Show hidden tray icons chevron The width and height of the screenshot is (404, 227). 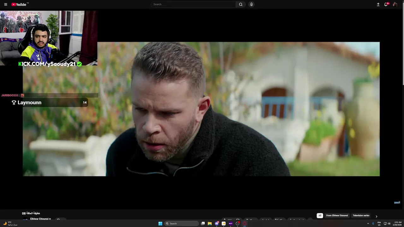coord(368,224)
